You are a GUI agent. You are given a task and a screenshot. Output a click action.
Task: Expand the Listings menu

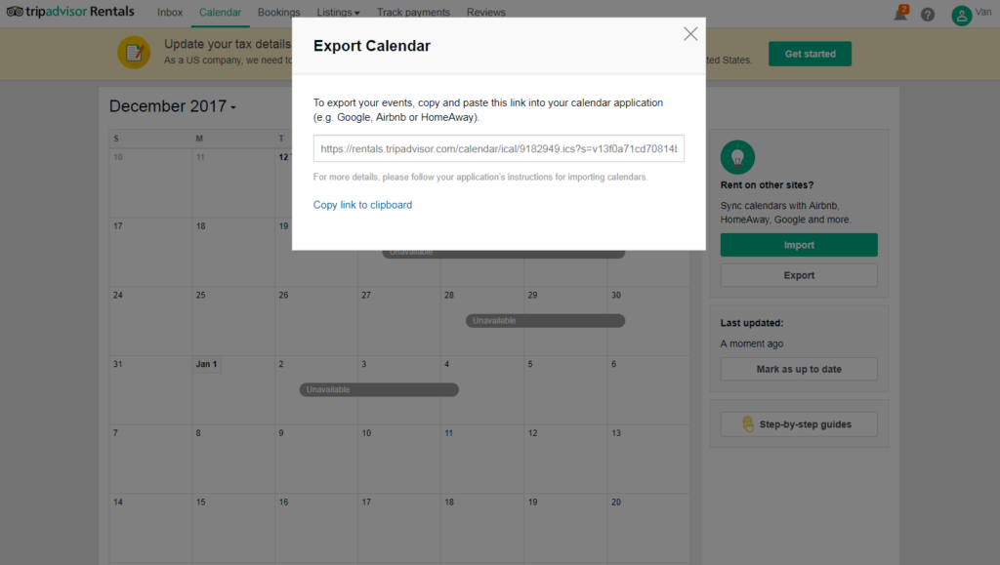tap(338, 12)
